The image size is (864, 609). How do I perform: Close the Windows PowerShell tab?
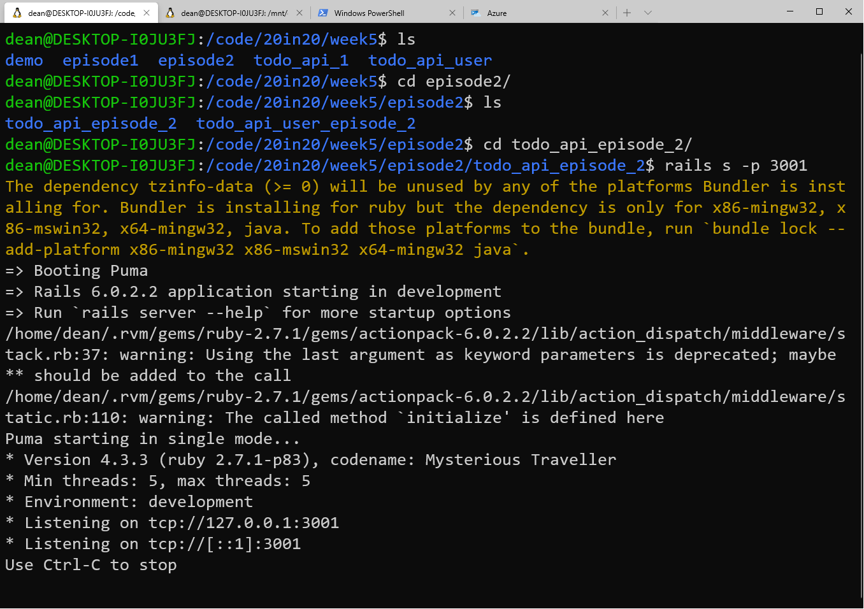pyautogui.click(x=452, y=13)
